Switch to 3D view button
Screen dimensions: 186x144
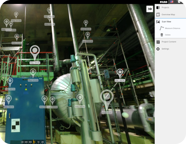click(x=150, y=9)
